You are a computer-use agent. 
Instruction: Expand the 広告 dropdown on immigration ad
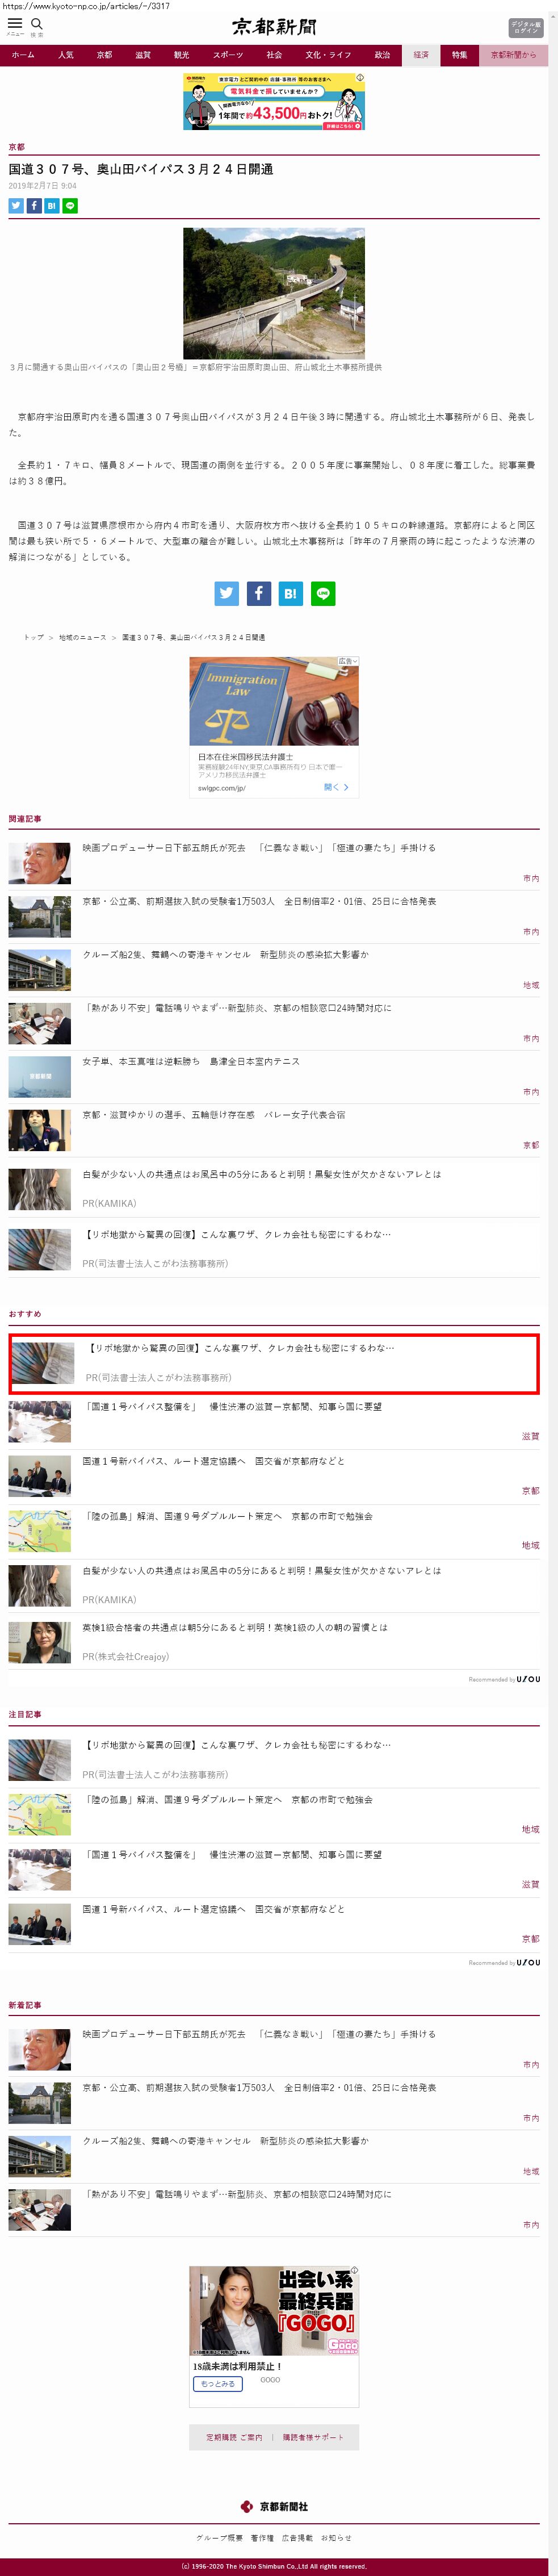347,661
